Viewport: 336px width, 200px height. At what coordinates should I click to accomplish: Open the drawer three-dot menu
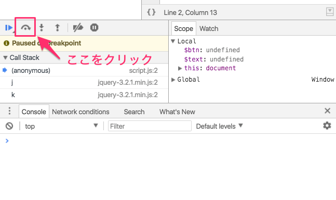pyautogui.click(x=9, y=111)
